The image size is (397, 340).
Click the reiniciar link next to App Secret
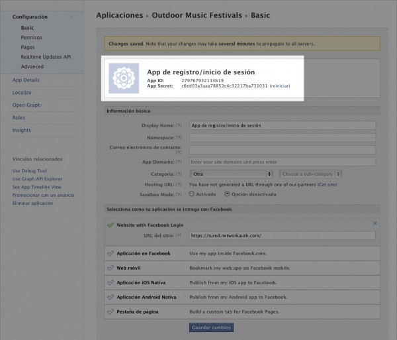pos(280,85)
